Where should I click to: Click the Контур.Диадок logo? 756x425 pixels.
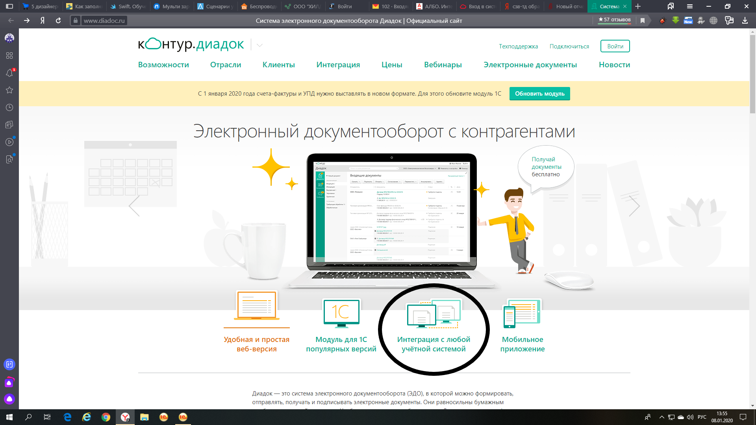pyautogui.click(x=191, y=44)
